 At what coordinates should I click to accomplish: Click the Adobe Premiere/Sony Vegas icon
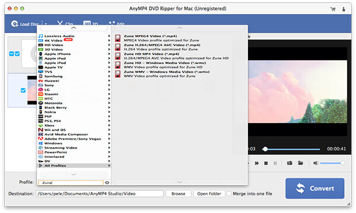40,139
